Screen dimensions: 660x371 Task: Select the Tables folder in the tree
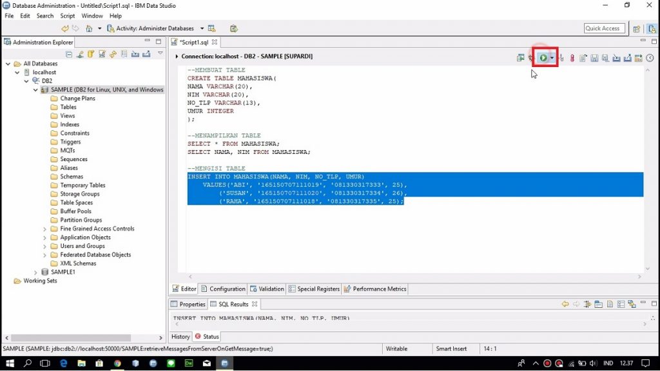tap(68, 107)
